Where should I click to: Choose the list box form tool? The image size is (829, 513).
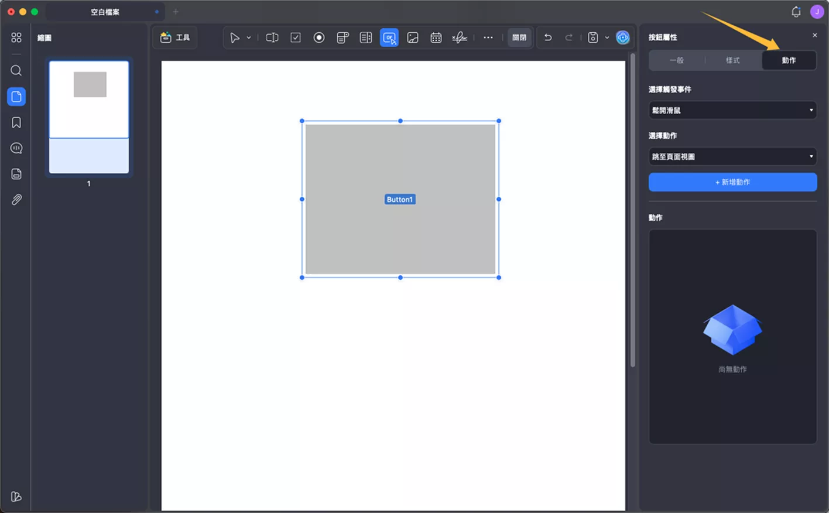(366, 37)
